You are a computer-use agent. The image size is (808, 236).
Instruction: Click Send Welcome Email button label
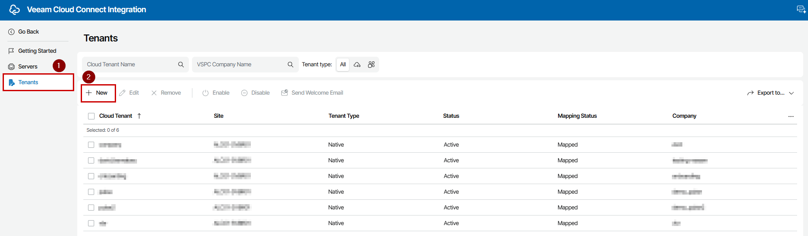tap(317, 93)
